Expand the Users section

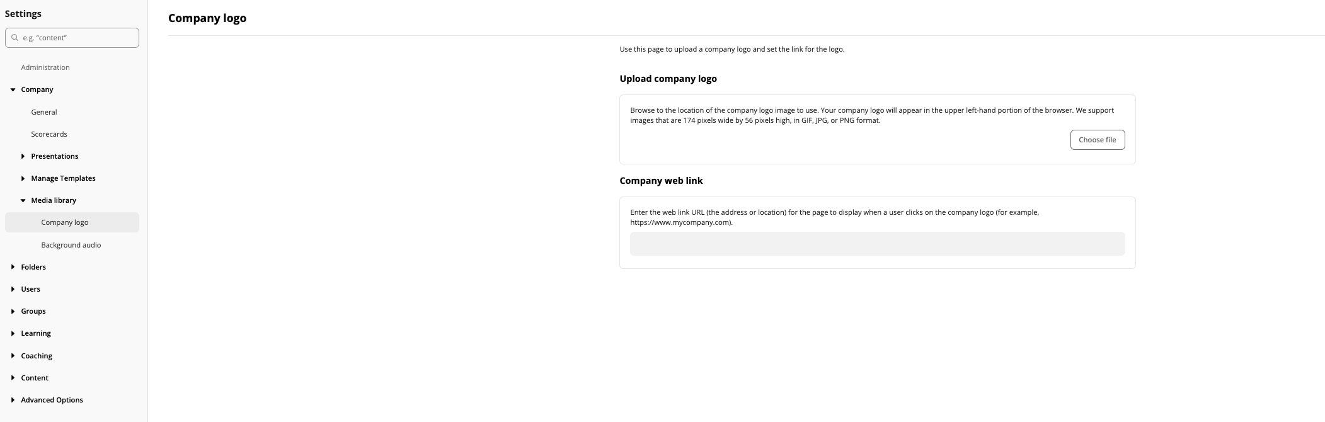coord(13,289)
